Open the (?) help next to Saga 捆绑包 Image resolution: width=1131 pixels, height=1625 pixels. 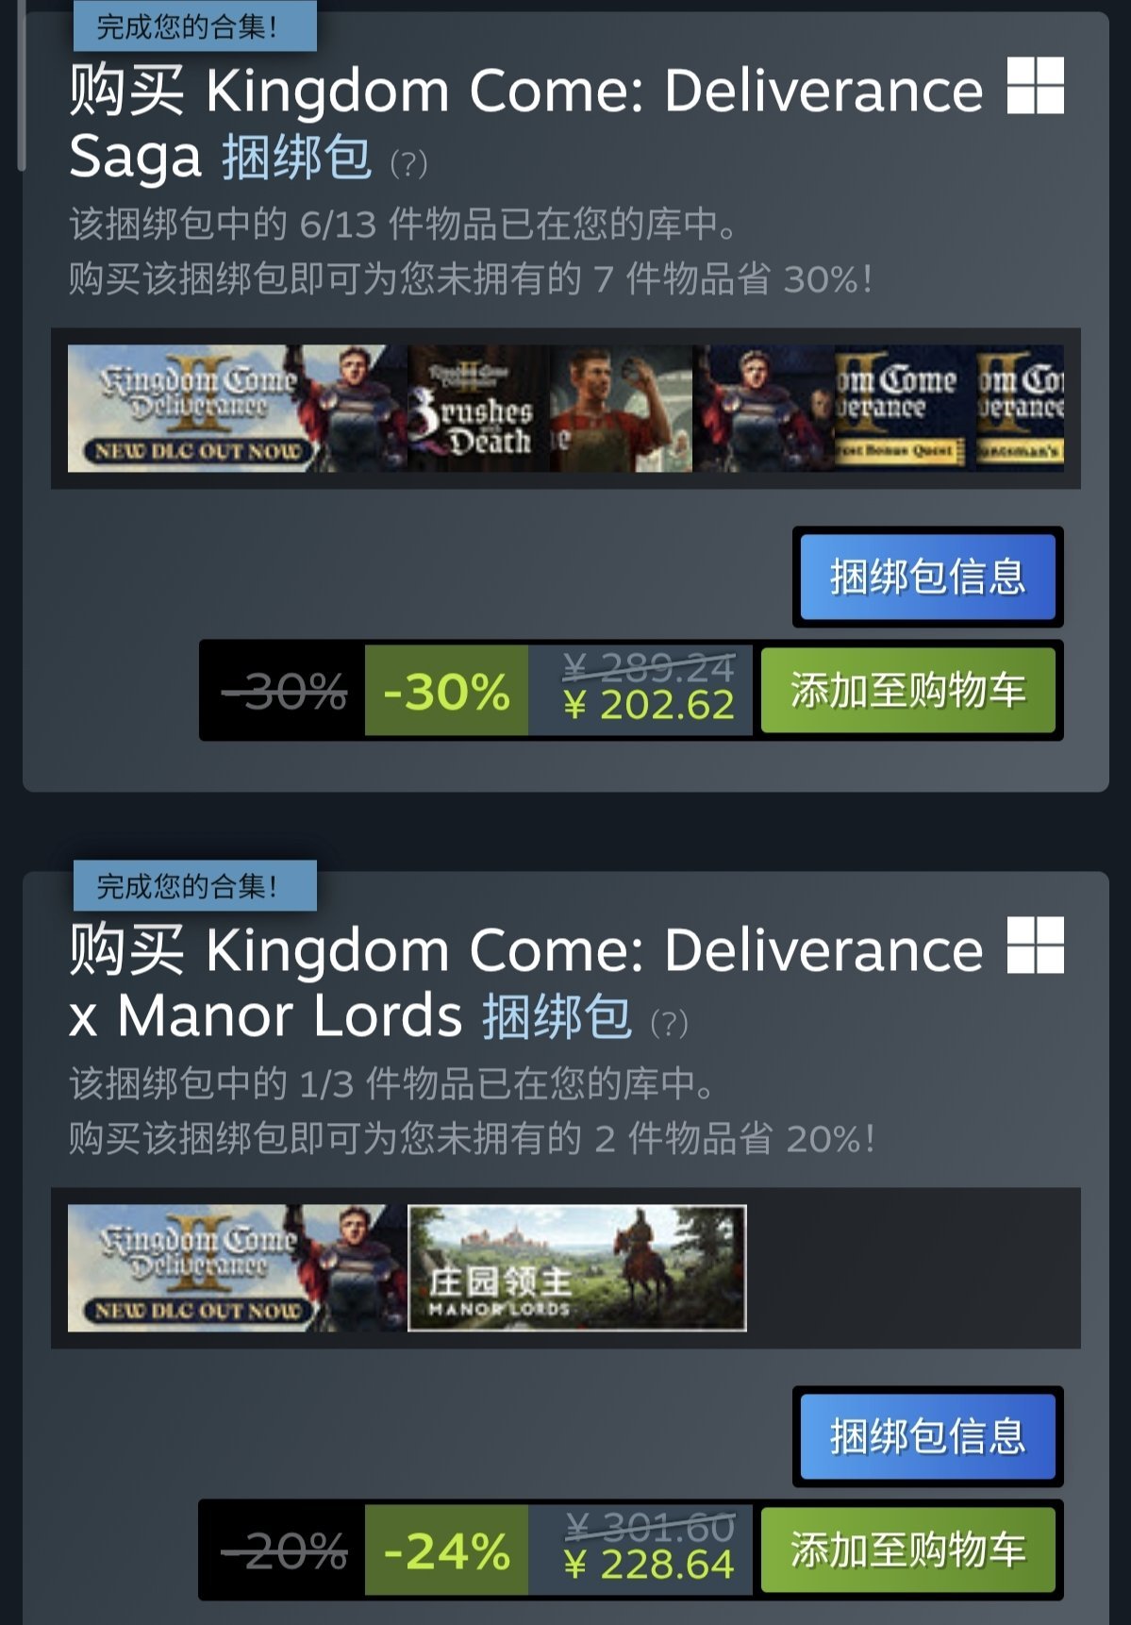tap(408, 164)
